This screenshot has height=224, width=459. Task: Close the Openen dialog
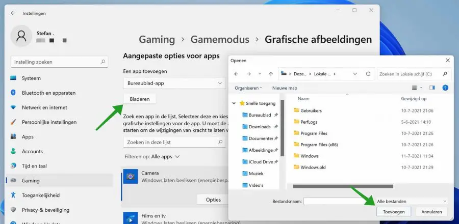point(448,61)
